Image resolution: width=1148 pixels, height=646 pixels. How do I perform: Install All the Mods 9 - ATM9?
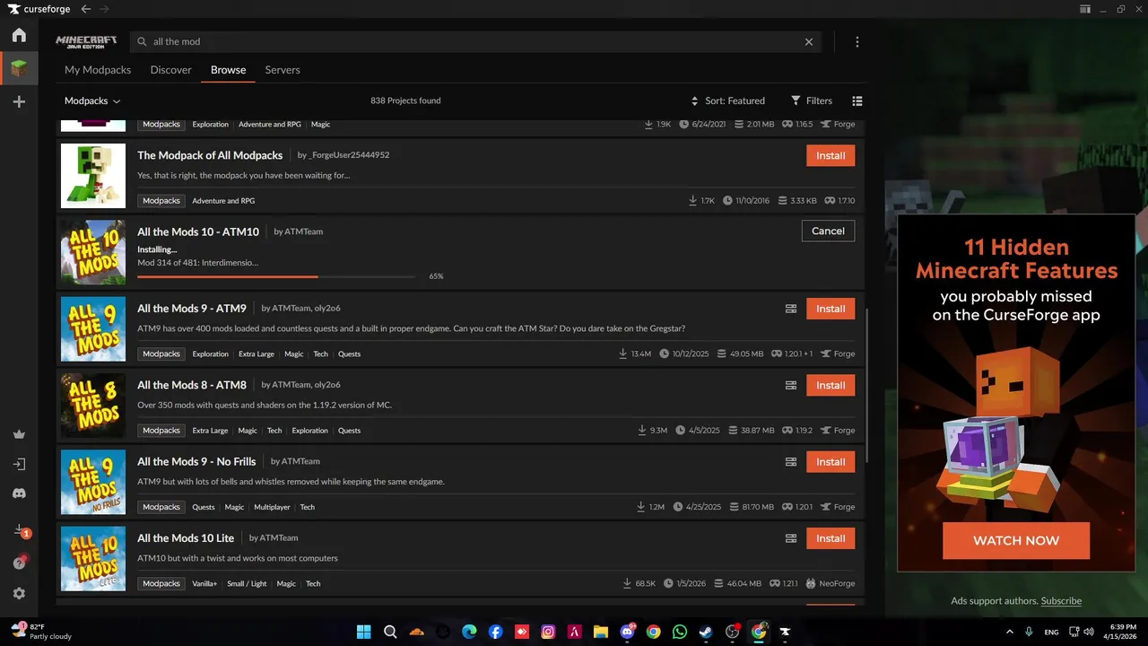coord(831,309)
